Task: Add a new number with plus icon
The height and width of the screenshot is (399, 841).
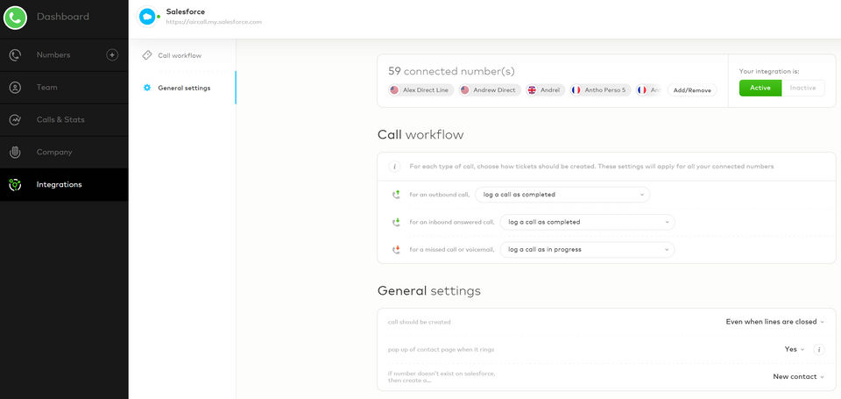Action: 112,54
